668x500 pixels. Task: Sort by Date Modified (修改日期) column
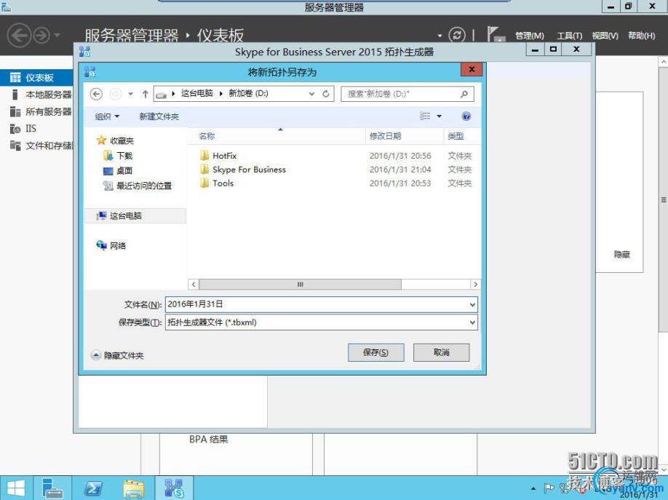pos(405,136)
